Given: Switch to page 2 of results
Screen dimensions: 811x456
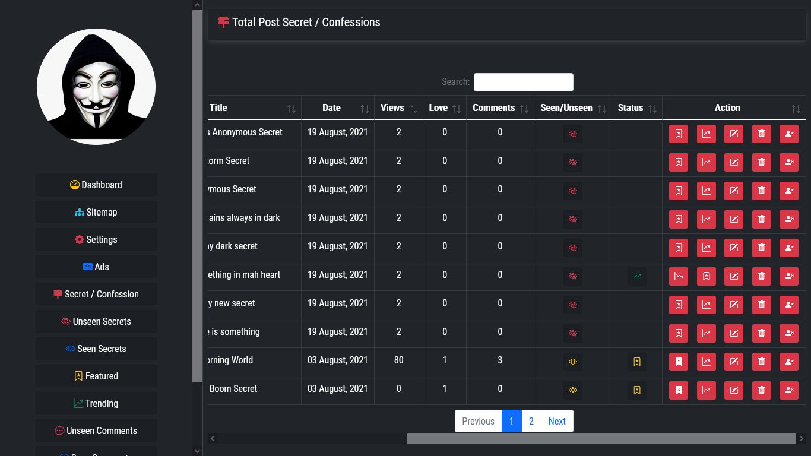Looking at the screenshot, I should coord(531,421).
